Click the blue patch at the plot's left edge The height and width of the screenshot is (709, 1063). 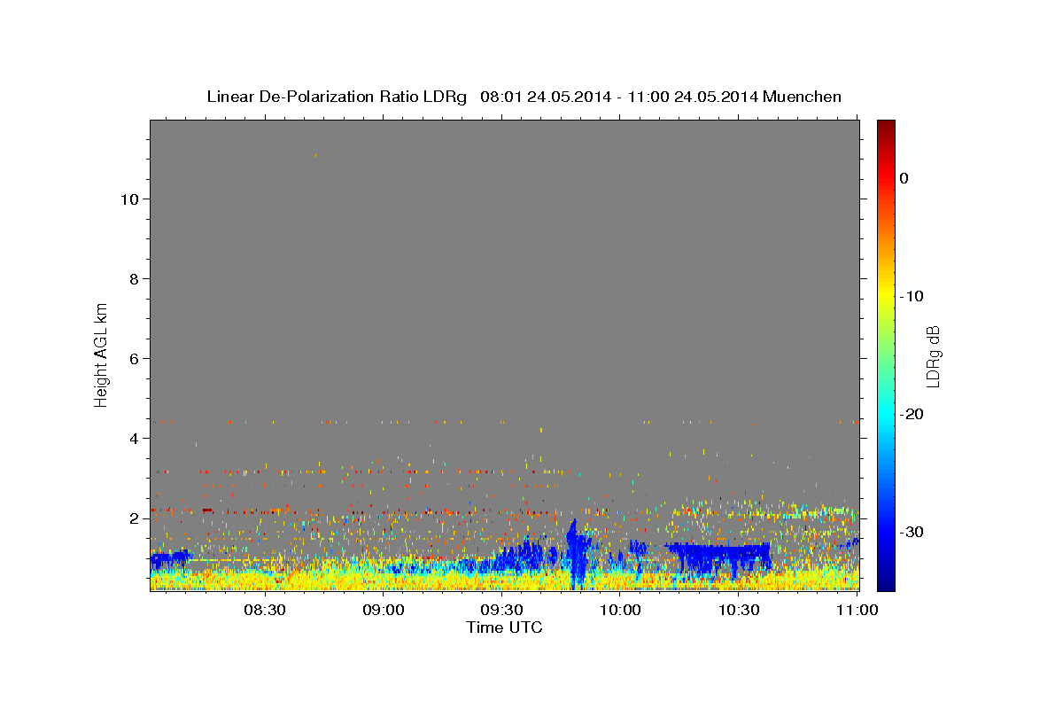(x=169, y=558)
